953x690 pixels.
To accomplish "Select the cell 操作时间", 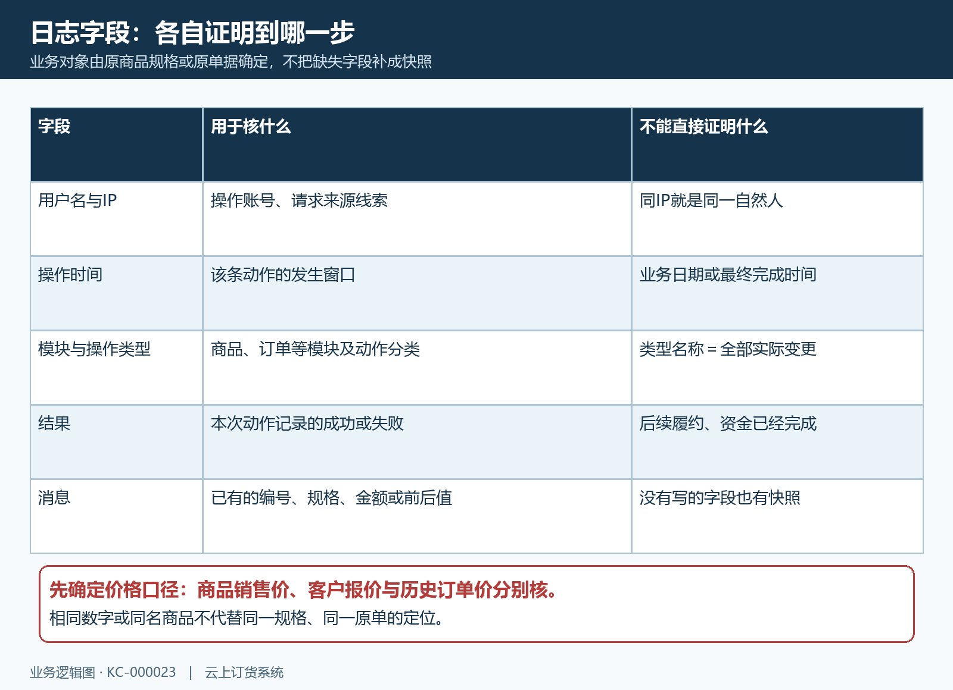I will [x=117, y=293].
